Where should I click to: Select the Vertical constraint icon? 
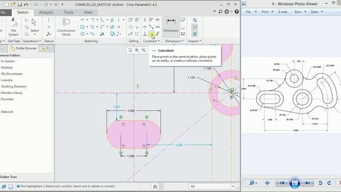click(x=145, y=20)
